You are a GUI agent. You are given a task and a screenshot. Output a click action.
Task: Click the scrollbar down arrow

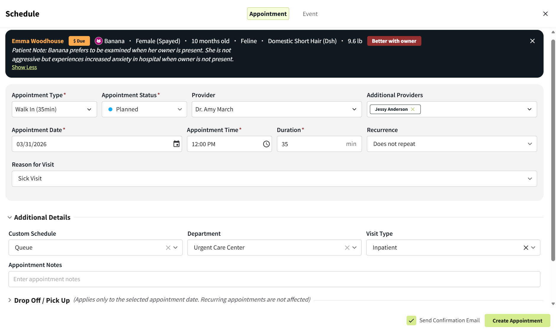[x=553, y=304]
